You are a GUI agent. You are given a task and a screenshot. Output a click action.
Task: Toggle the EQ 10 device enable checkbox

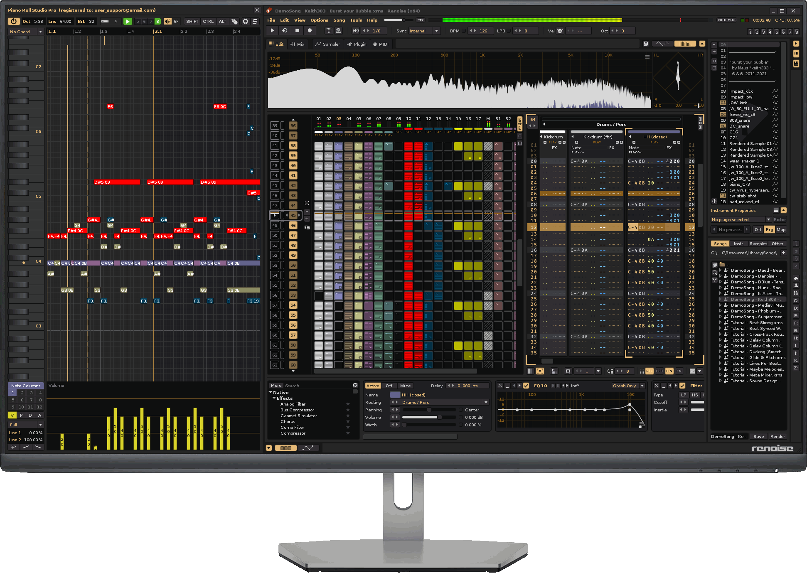tap(526, 386)
